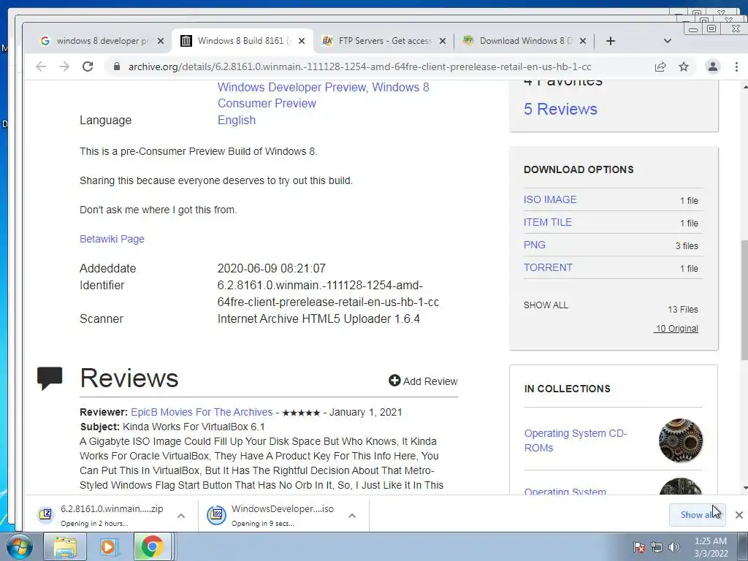The width and height of the screenshot is (748, 561).
Task: Expand options for WindowsDeveloper iso download
Action: point(352,515)
